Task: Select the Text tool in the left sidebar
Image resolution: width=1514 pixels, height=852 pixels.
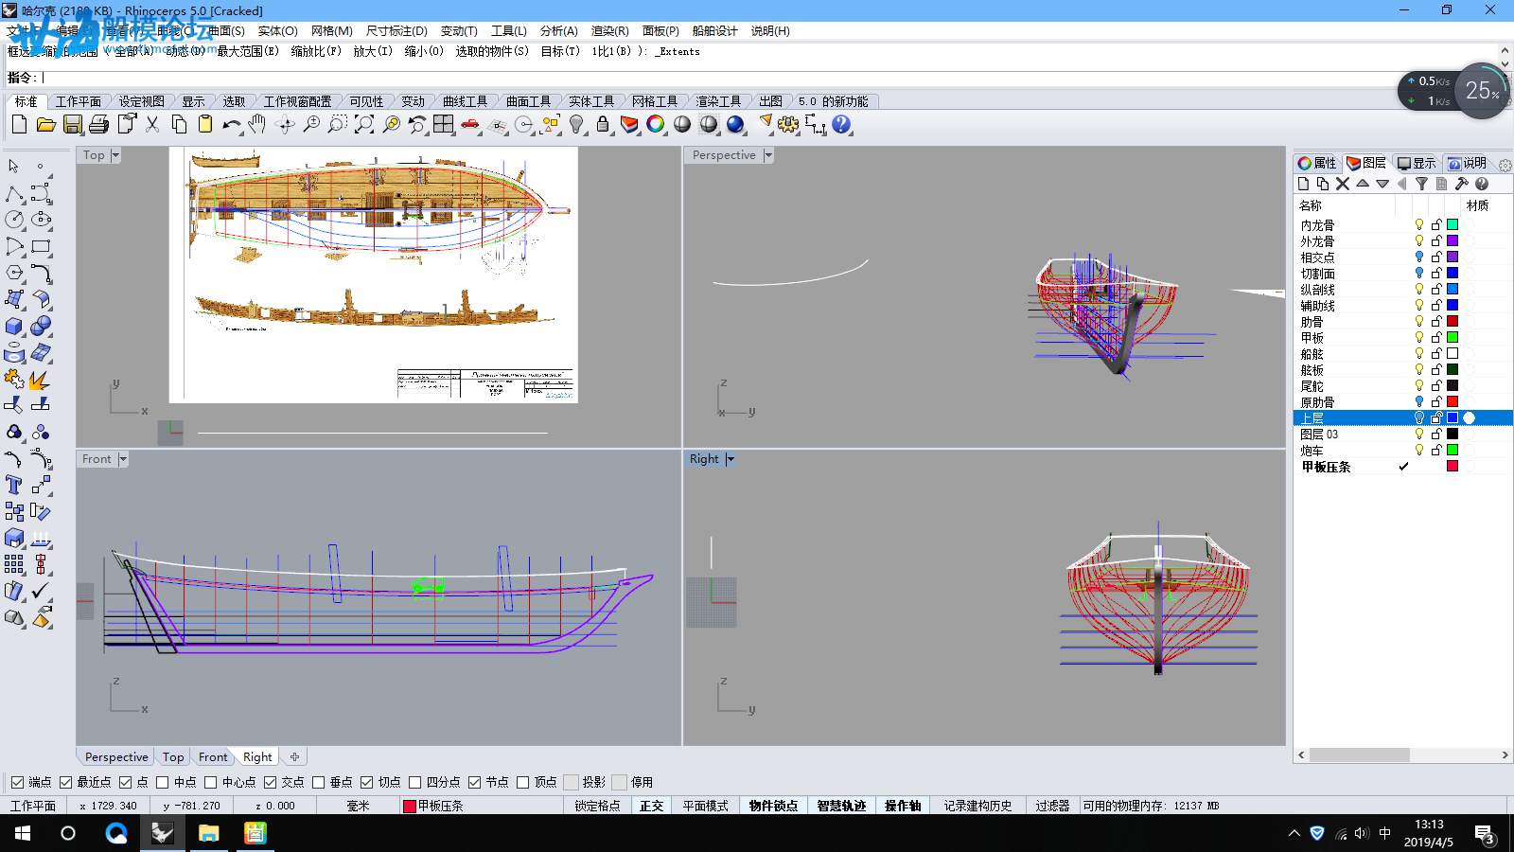Action: click(15, 485)
